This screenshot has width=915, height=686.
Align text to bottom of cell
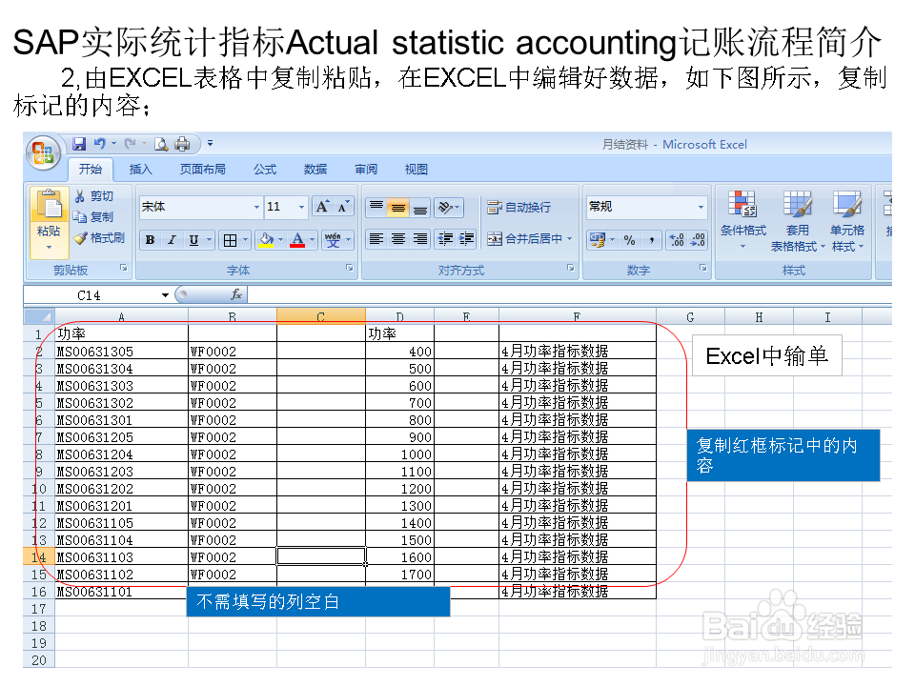(420, 207)
